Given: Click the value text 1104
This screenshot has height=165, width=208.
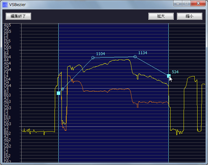Looking at the screenshot, I should click(x=101, y=54).
